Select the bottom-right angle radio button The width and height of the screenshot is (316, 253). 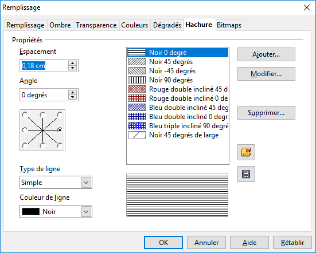60,145
